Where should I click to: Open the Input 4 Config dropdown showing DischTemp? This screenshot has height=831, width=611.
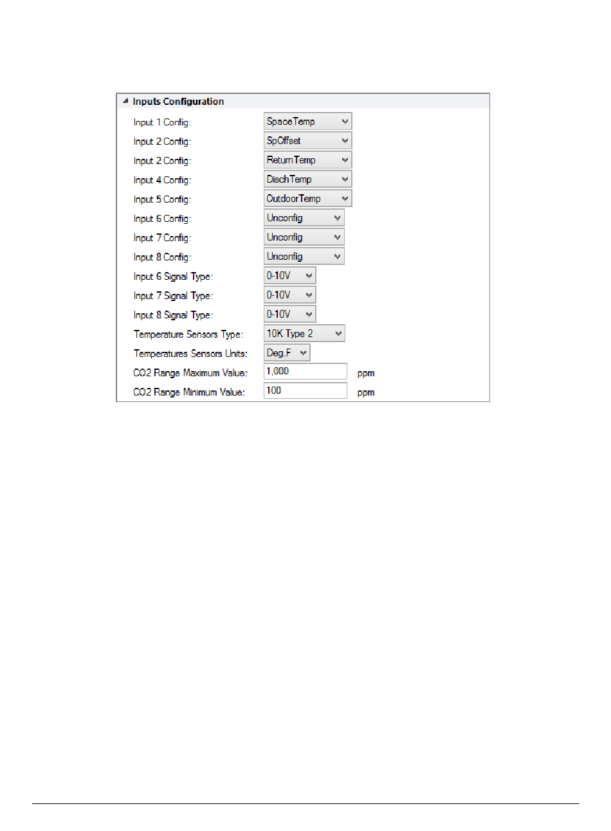(307, 179)
